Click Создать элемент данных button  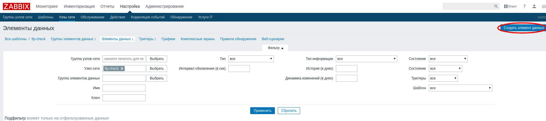[x=523, y=28]
